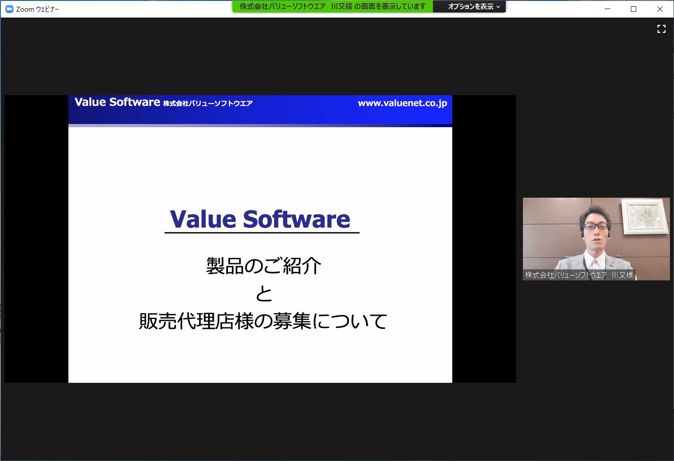
Task: Click the presenter name label 川又様
Action: point(579,275)
